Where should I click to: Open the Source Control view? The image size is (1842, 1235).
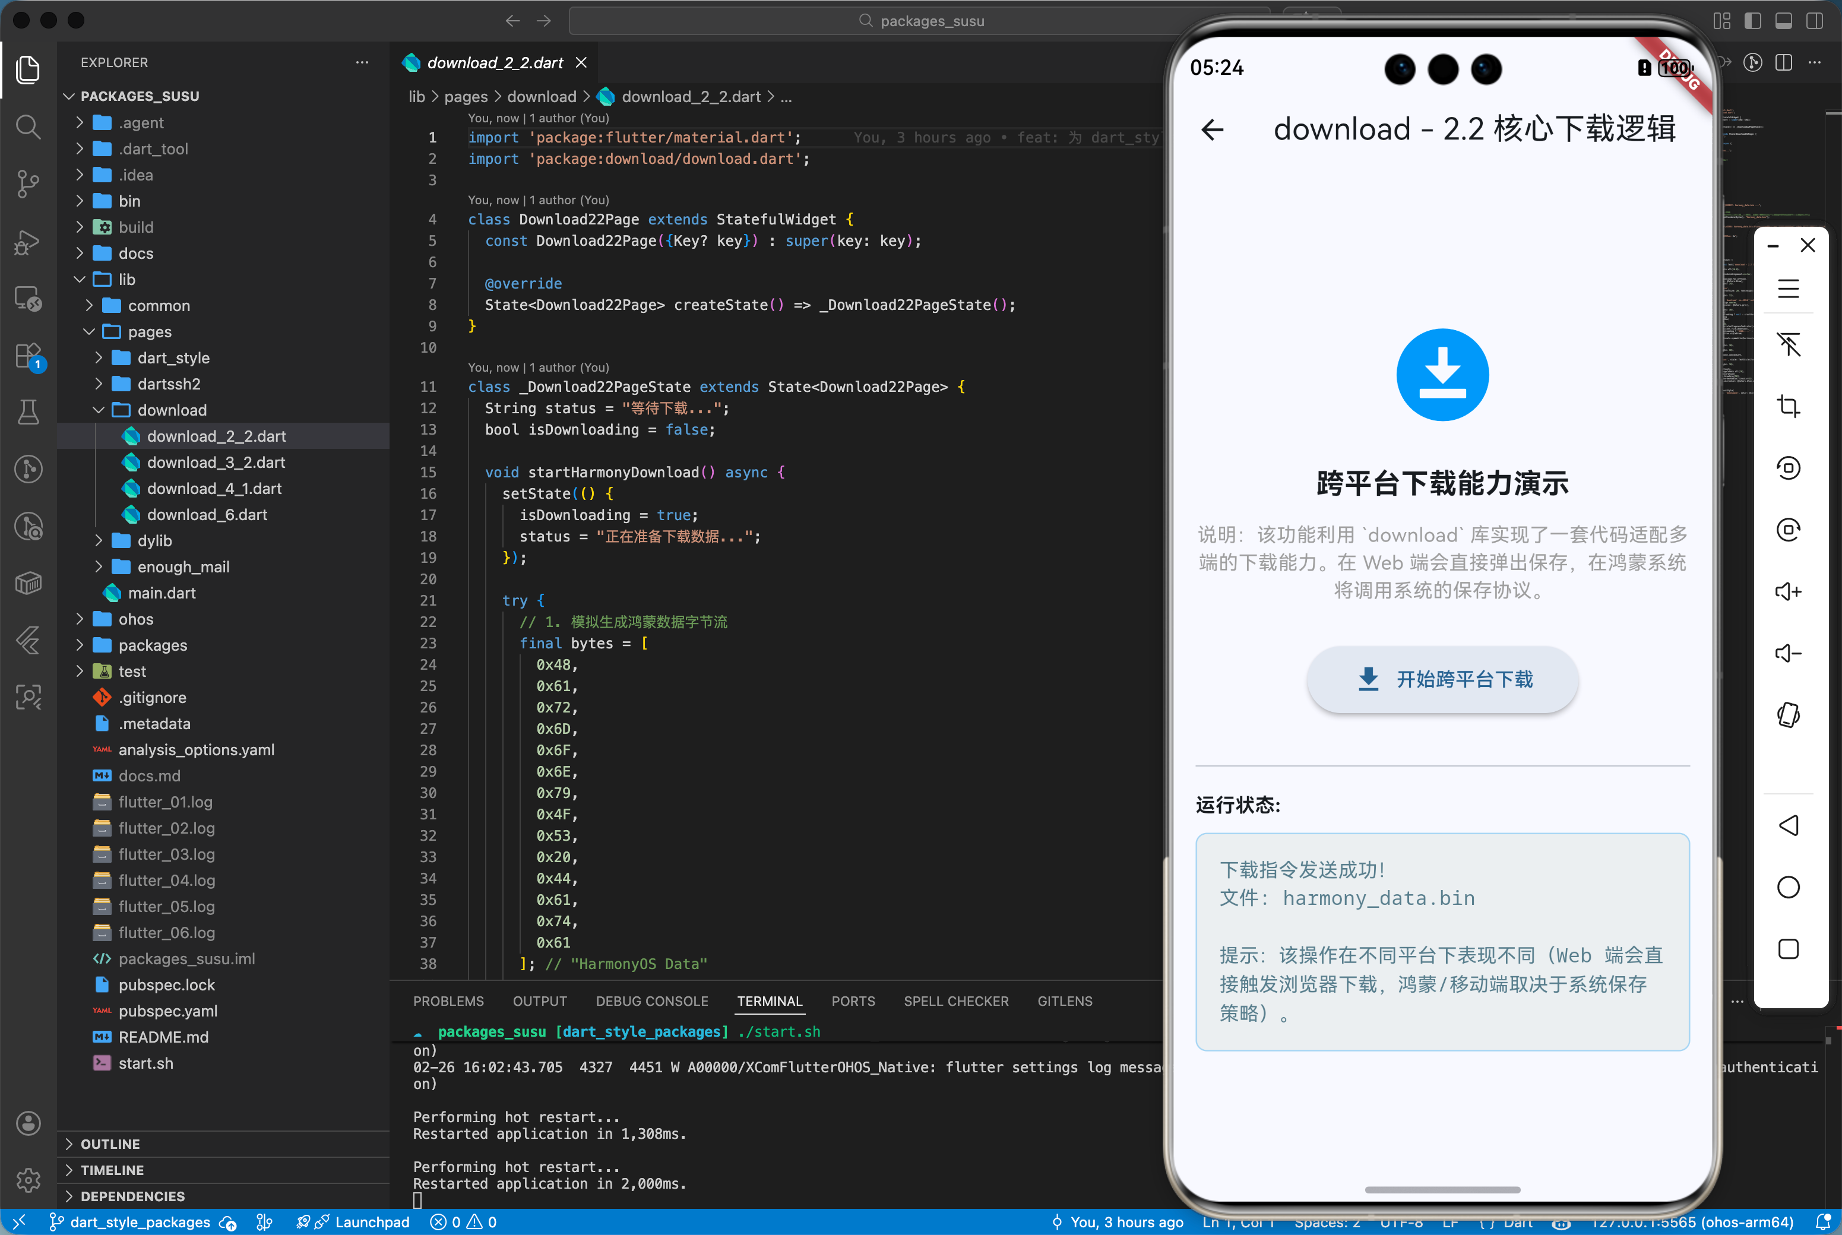(29, 183)
